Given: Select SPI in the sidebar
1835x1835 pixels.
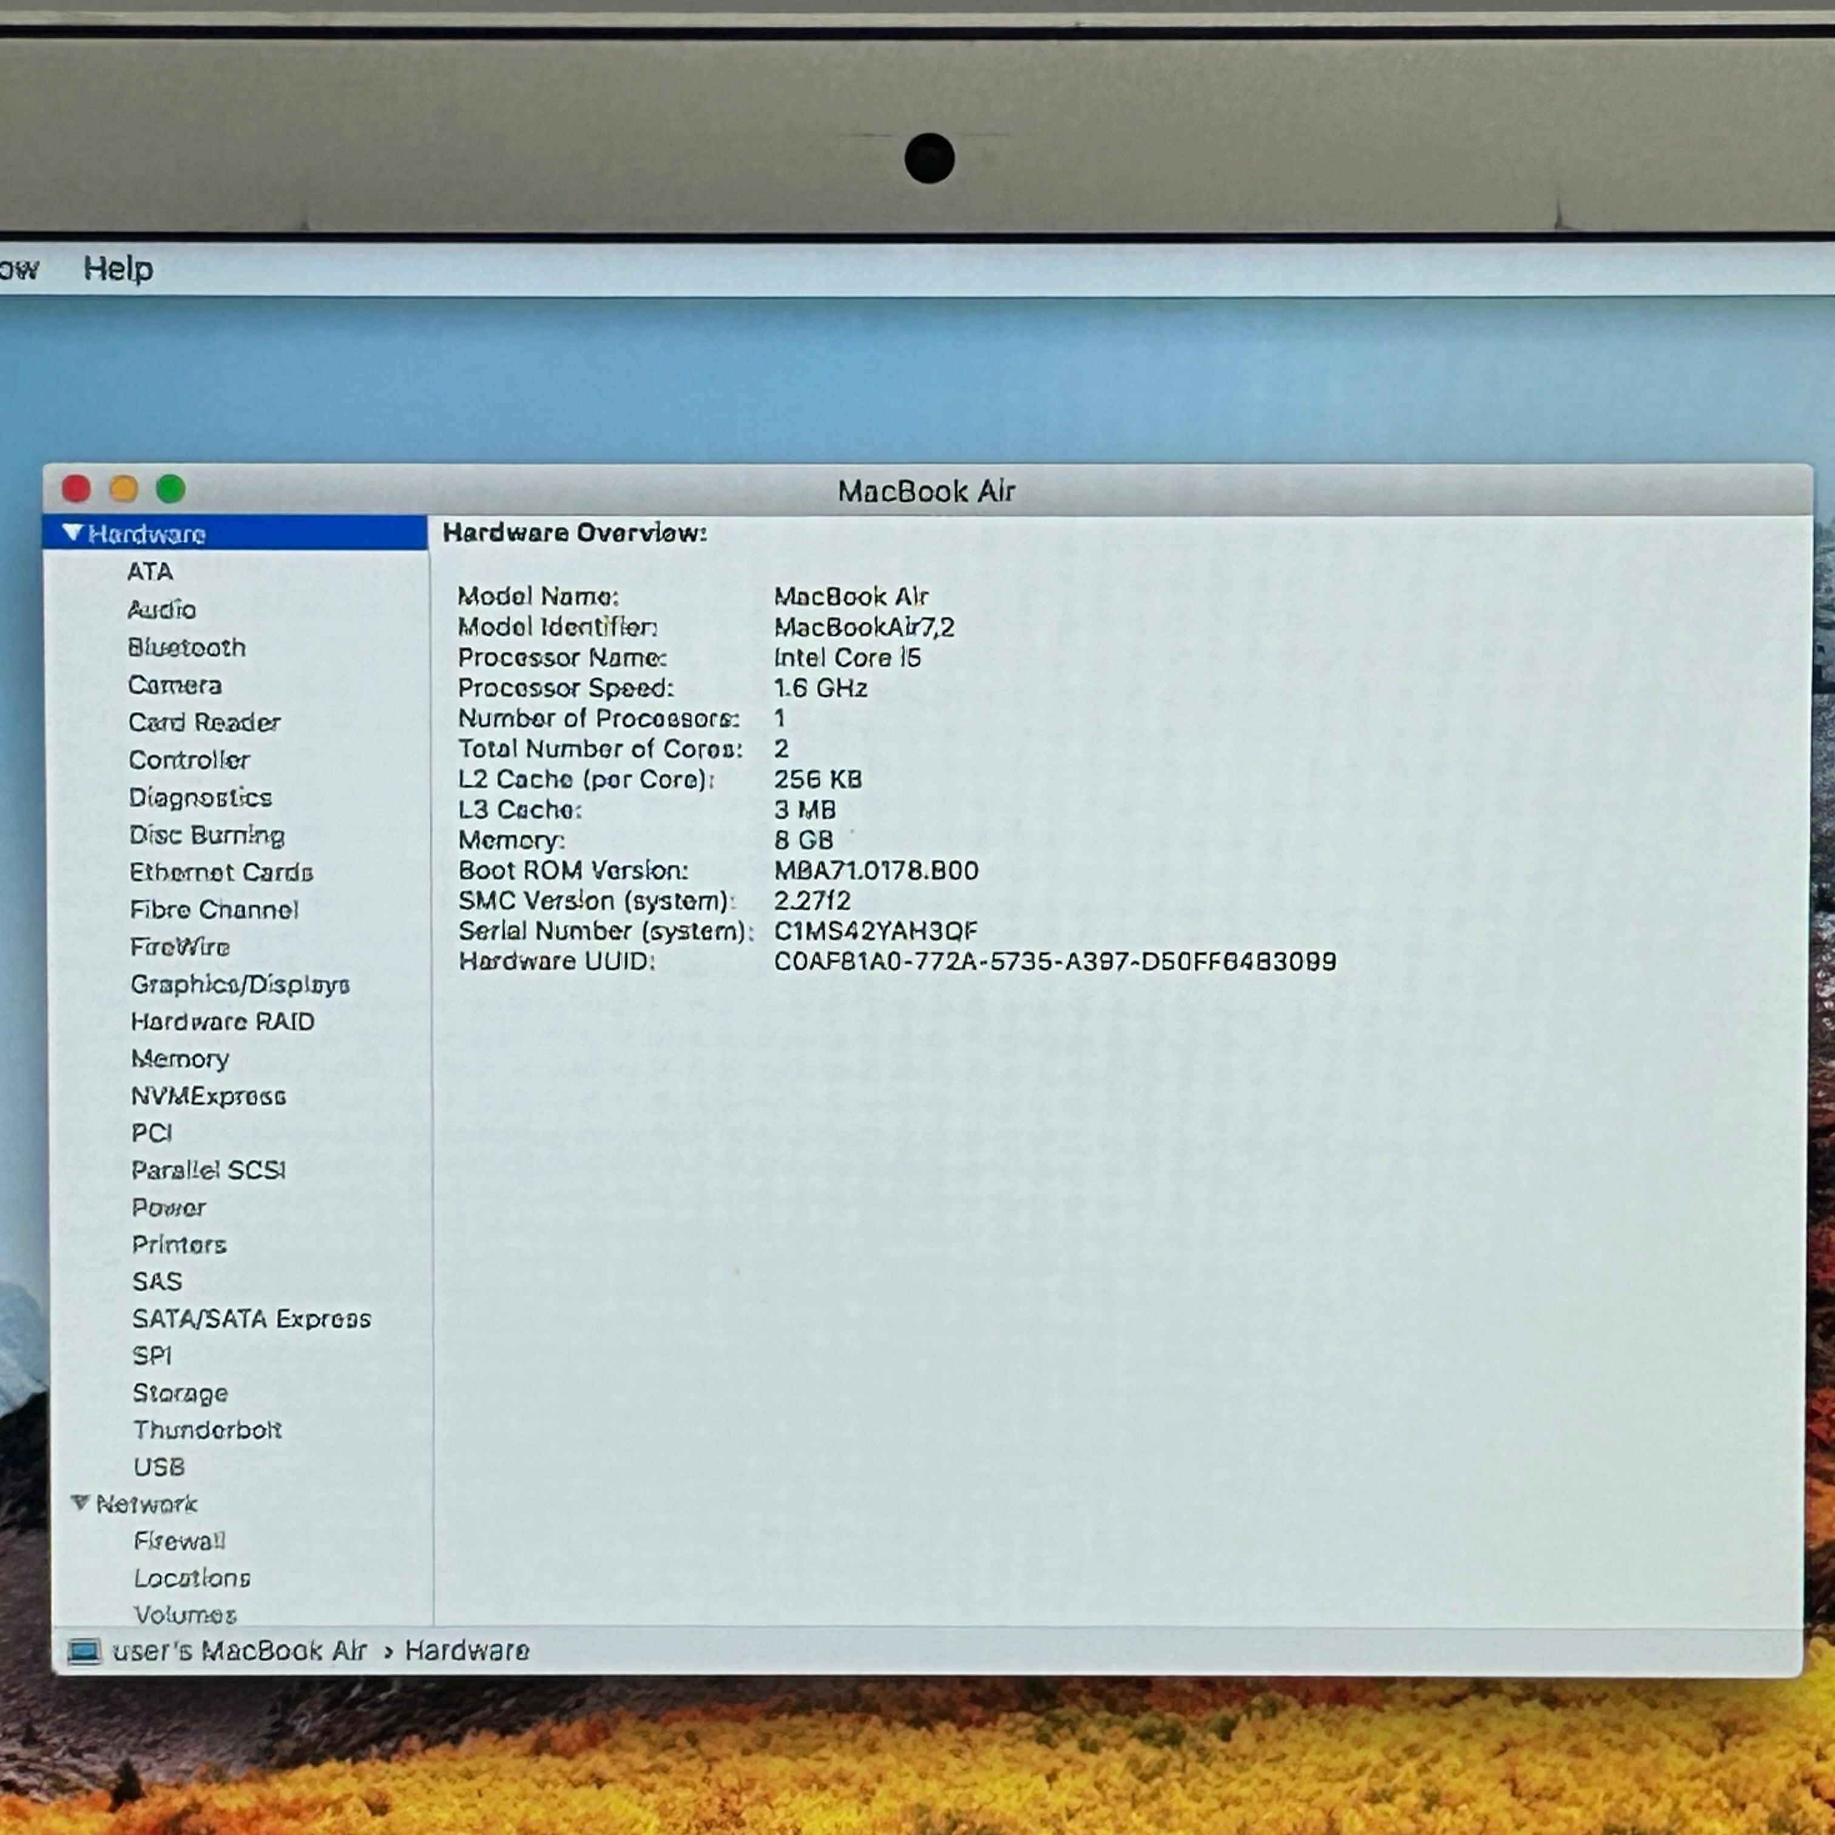Looking at the screenshot, I should (152, 1356).
